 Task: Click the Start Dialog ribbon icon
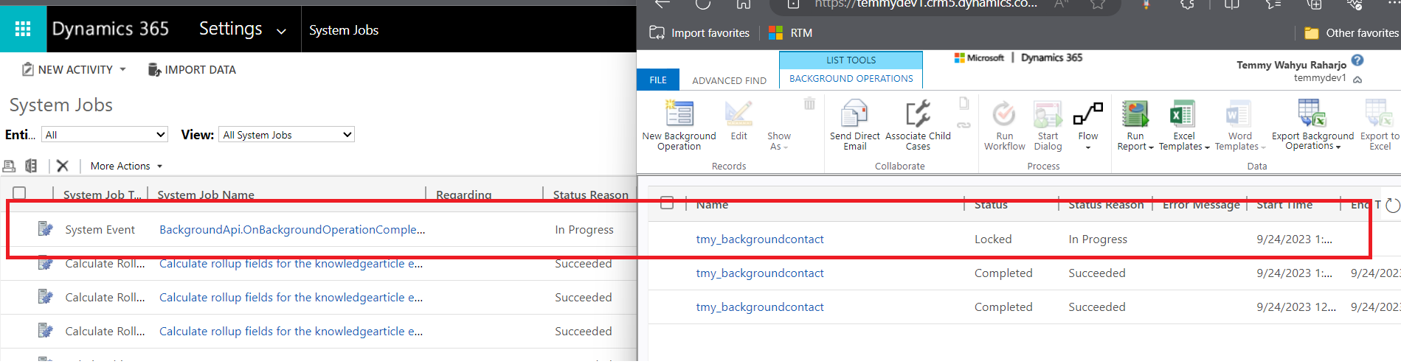(x=1048, y=114)
